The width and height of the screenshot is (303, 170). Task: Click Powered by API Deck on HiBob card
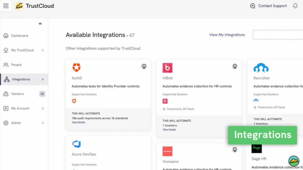click(x=178, y=109)
